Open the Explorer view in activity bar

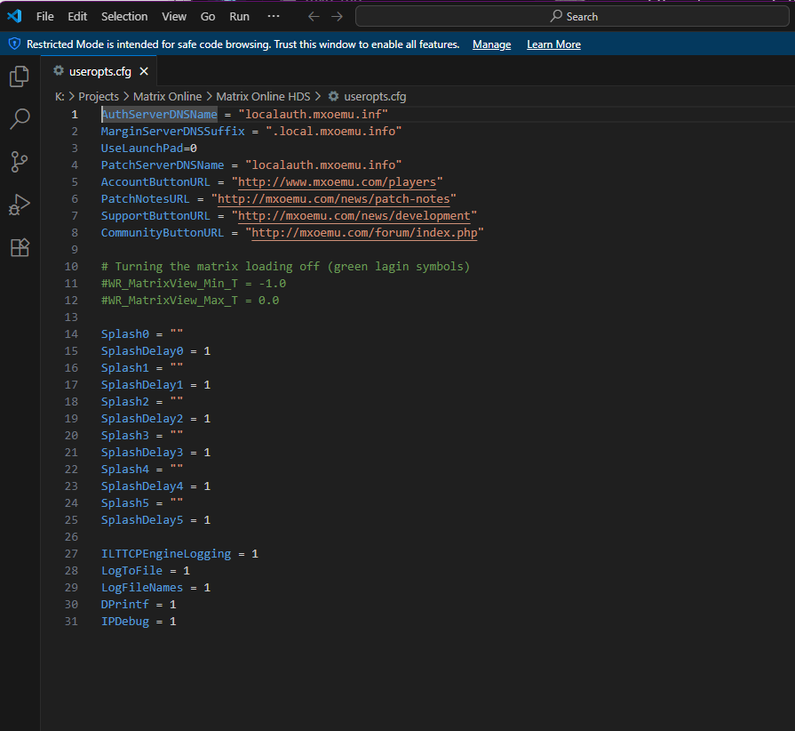tap(19, 77)
